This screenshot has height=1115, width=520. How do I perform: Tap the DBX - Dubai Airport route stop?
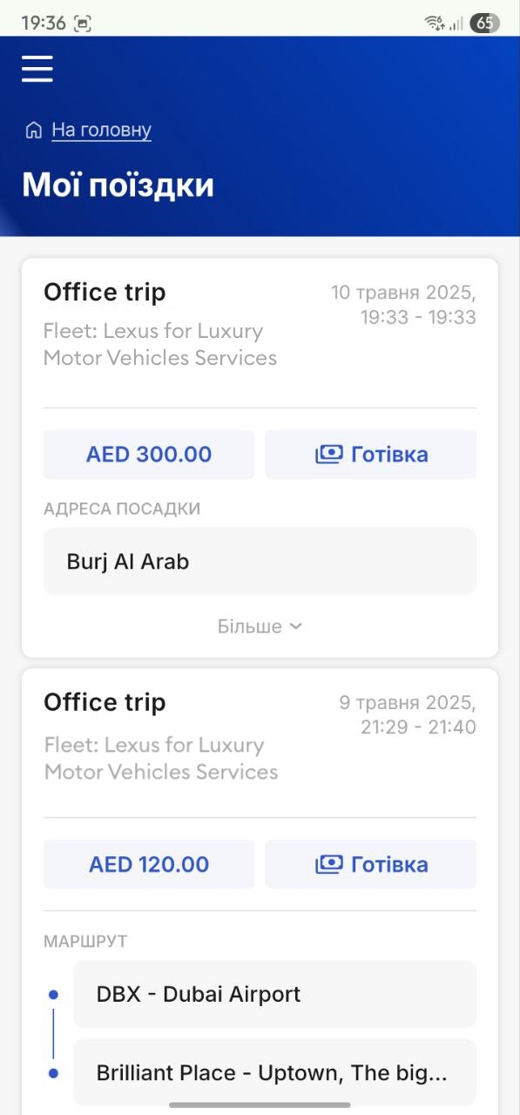pos(274,994)
